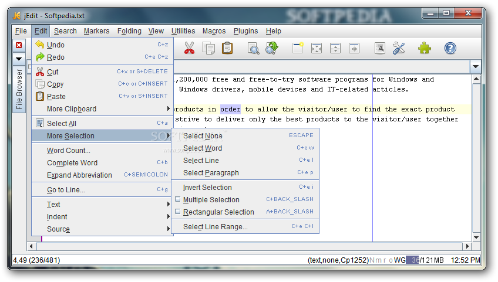Open Buffer Options toolbar icon
Screen dimensions: 498x282
[380, 48]
